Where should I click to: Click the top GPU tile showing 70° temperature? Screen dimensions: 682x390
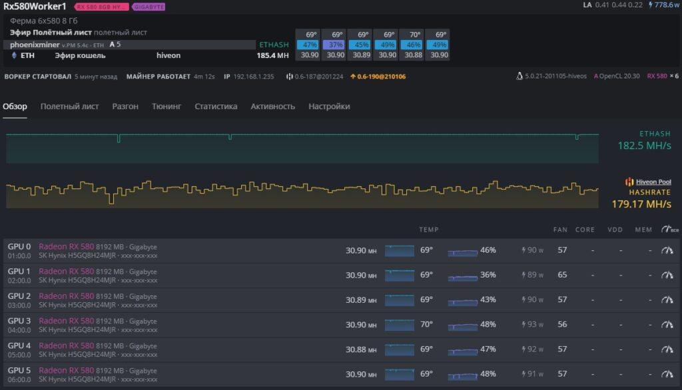coord(413,45)
